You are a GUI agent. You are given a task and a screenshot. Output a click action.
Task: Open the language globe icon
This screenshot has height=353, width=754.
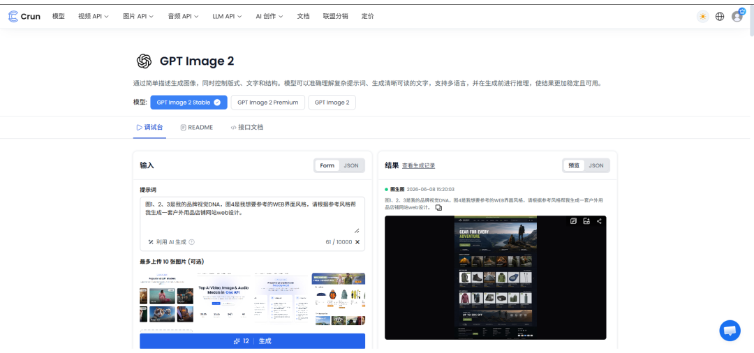click(x=720, y=16)
